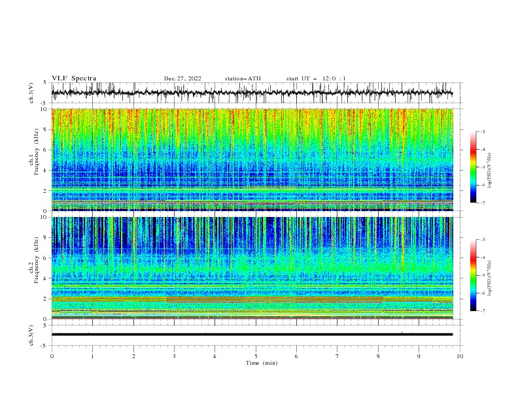
Task: Click the lower colorbar's "-4" tick label
Action: pyautogui.click(x=483, y=258)
